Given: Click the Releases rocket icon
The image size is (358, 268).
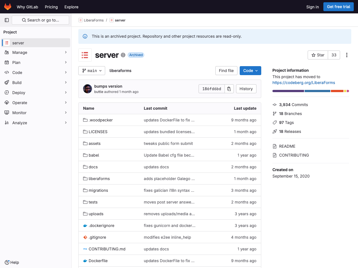Looking at the screenshot, I should (275, 131).
